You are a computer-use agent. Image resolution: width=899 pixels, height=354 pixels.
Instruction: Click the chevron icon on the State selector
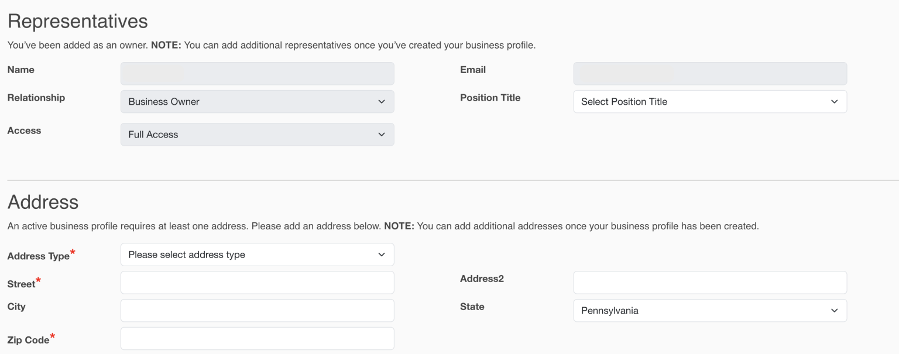pyautogui.click(x=835, y=310)
